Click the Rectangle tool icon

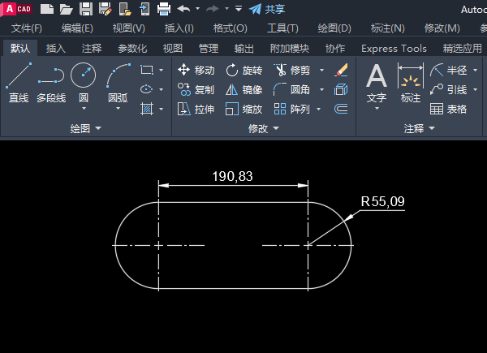pos(147,70)
